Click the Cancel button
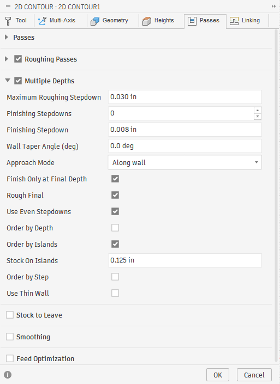This screenshot has width=280, height=384. [254, 375]
